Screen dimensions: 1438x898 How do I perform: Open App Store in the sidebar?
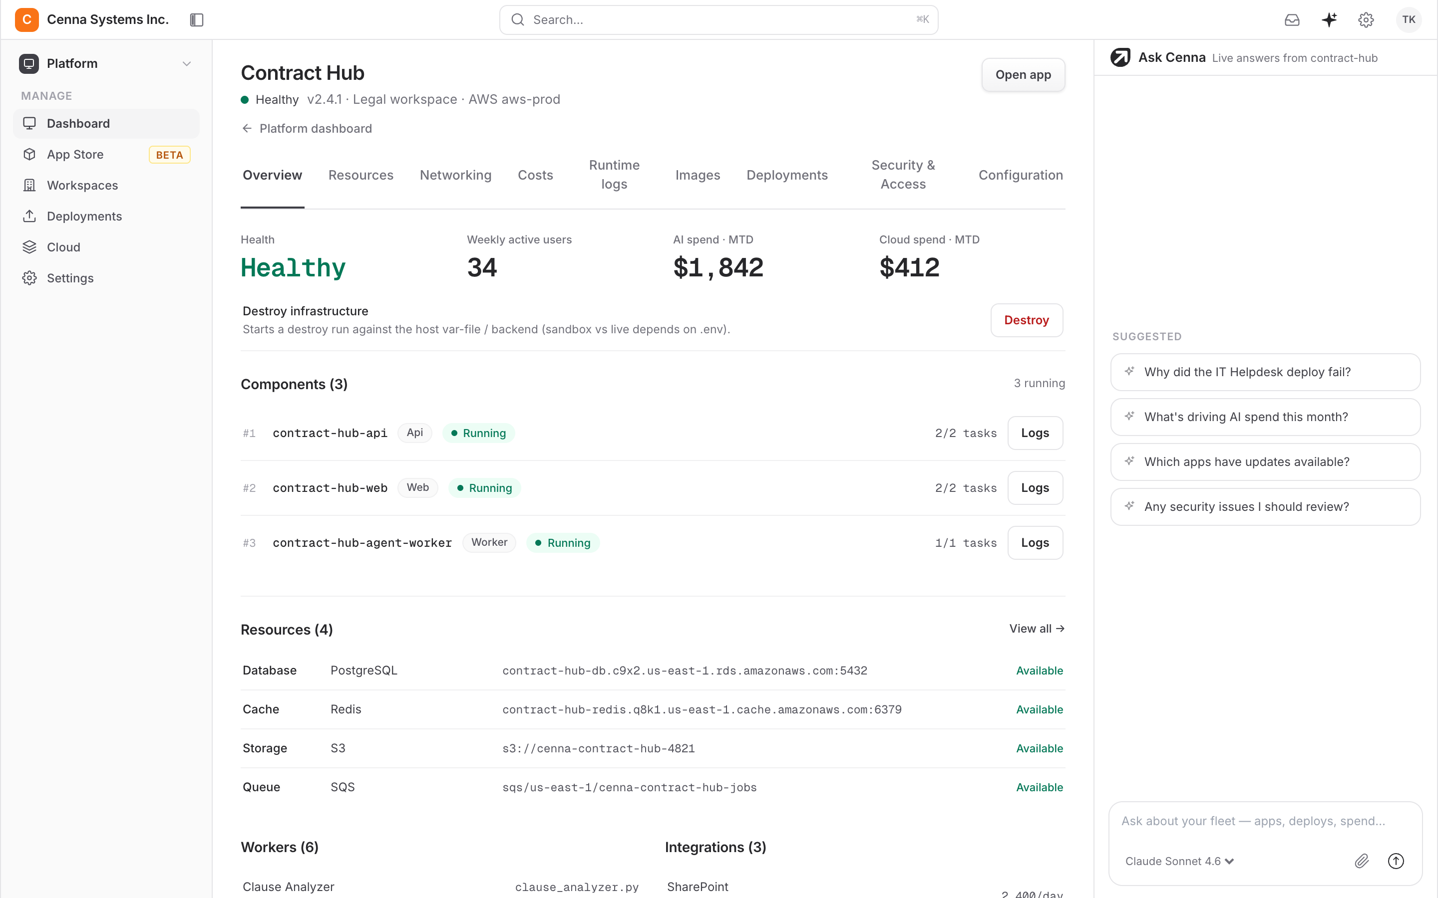pyautogui.click(x=106, y=155)
